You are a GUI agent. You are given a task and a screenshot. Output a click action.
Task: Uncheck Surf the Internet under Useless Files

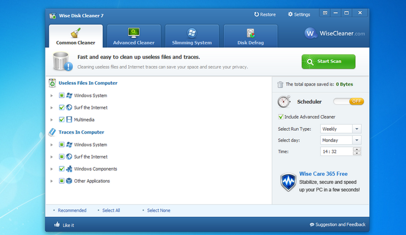pos(62,107)
